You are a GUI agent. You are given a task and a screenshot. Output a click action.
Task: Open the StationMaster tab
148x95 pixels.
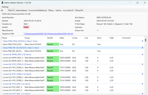point(21,10)
